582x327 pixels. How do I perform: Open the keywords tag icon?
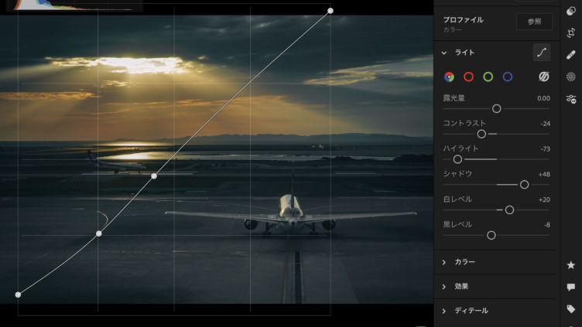[571, 309]
